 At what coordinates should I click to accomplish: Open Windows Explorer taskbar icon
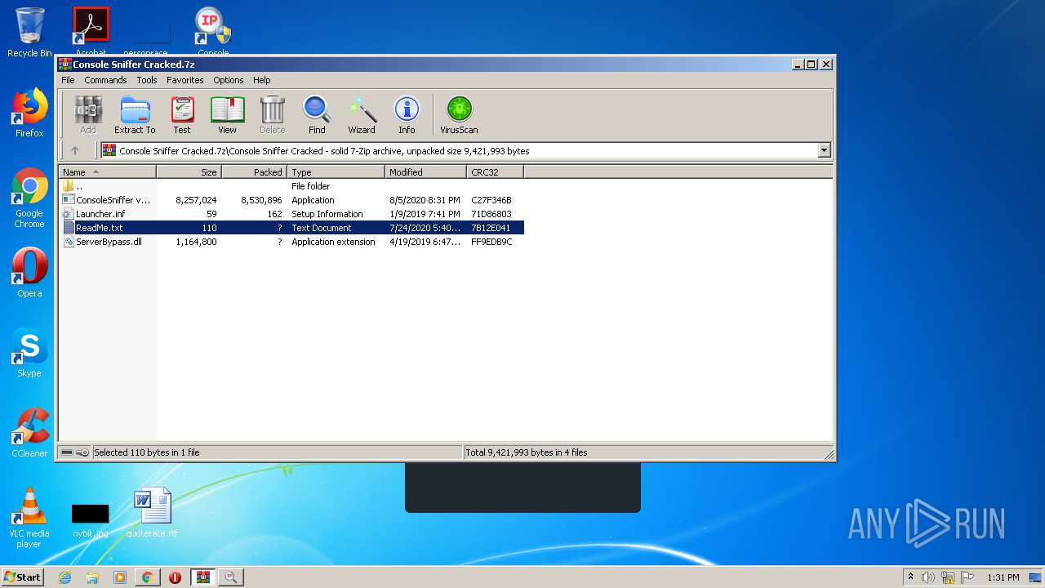[x=92, y=577]
